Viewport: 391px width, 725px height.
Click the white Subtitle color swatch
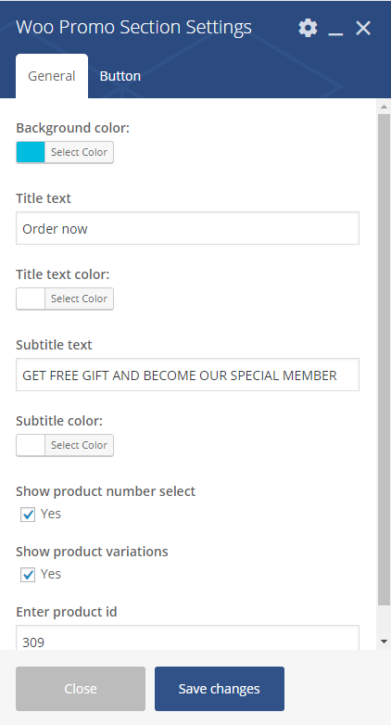pos(31,445)
